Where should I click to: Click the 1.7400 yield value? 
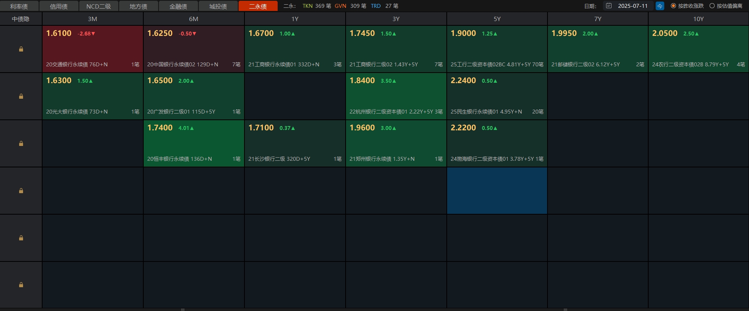tap(160, 128)
